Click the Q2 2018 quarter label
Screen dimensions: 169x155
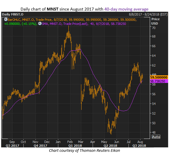click(x=110, y=146)
